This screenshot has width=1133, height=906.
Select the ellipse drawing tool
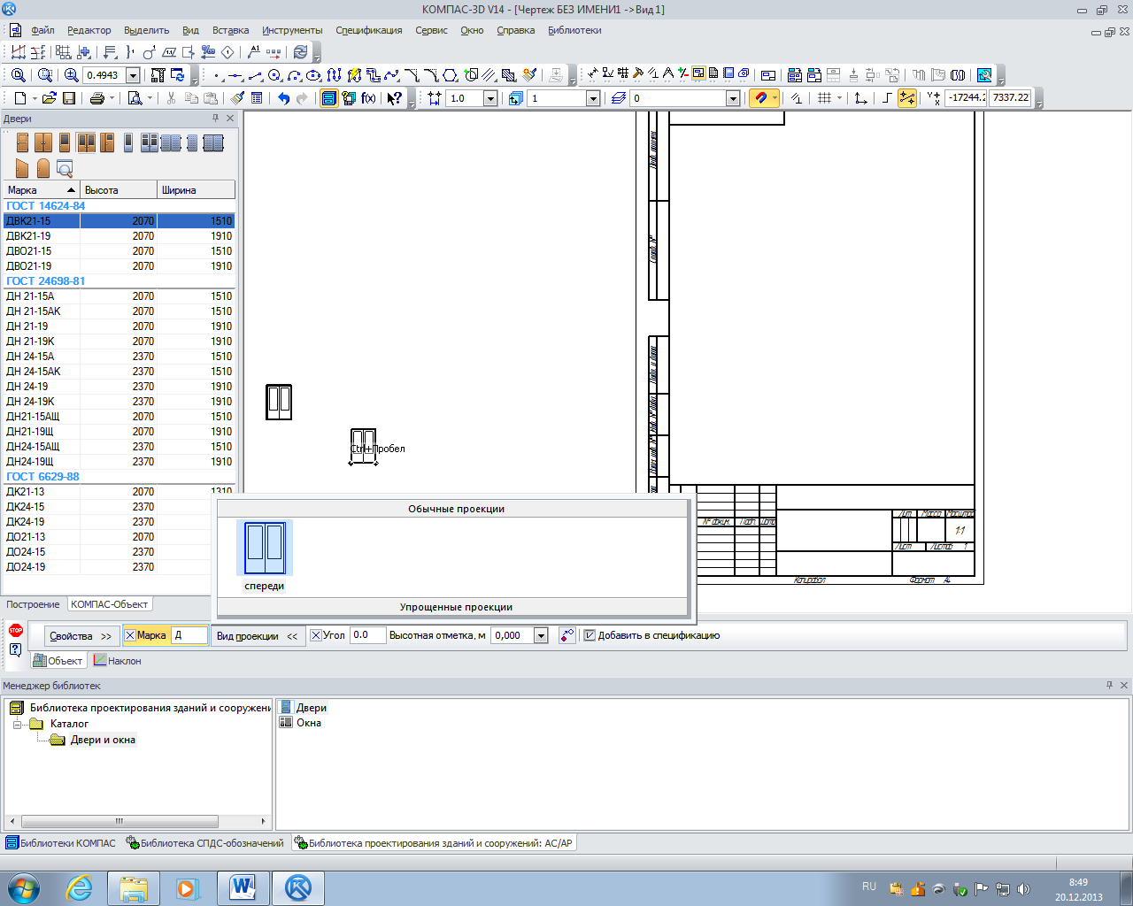313,75
